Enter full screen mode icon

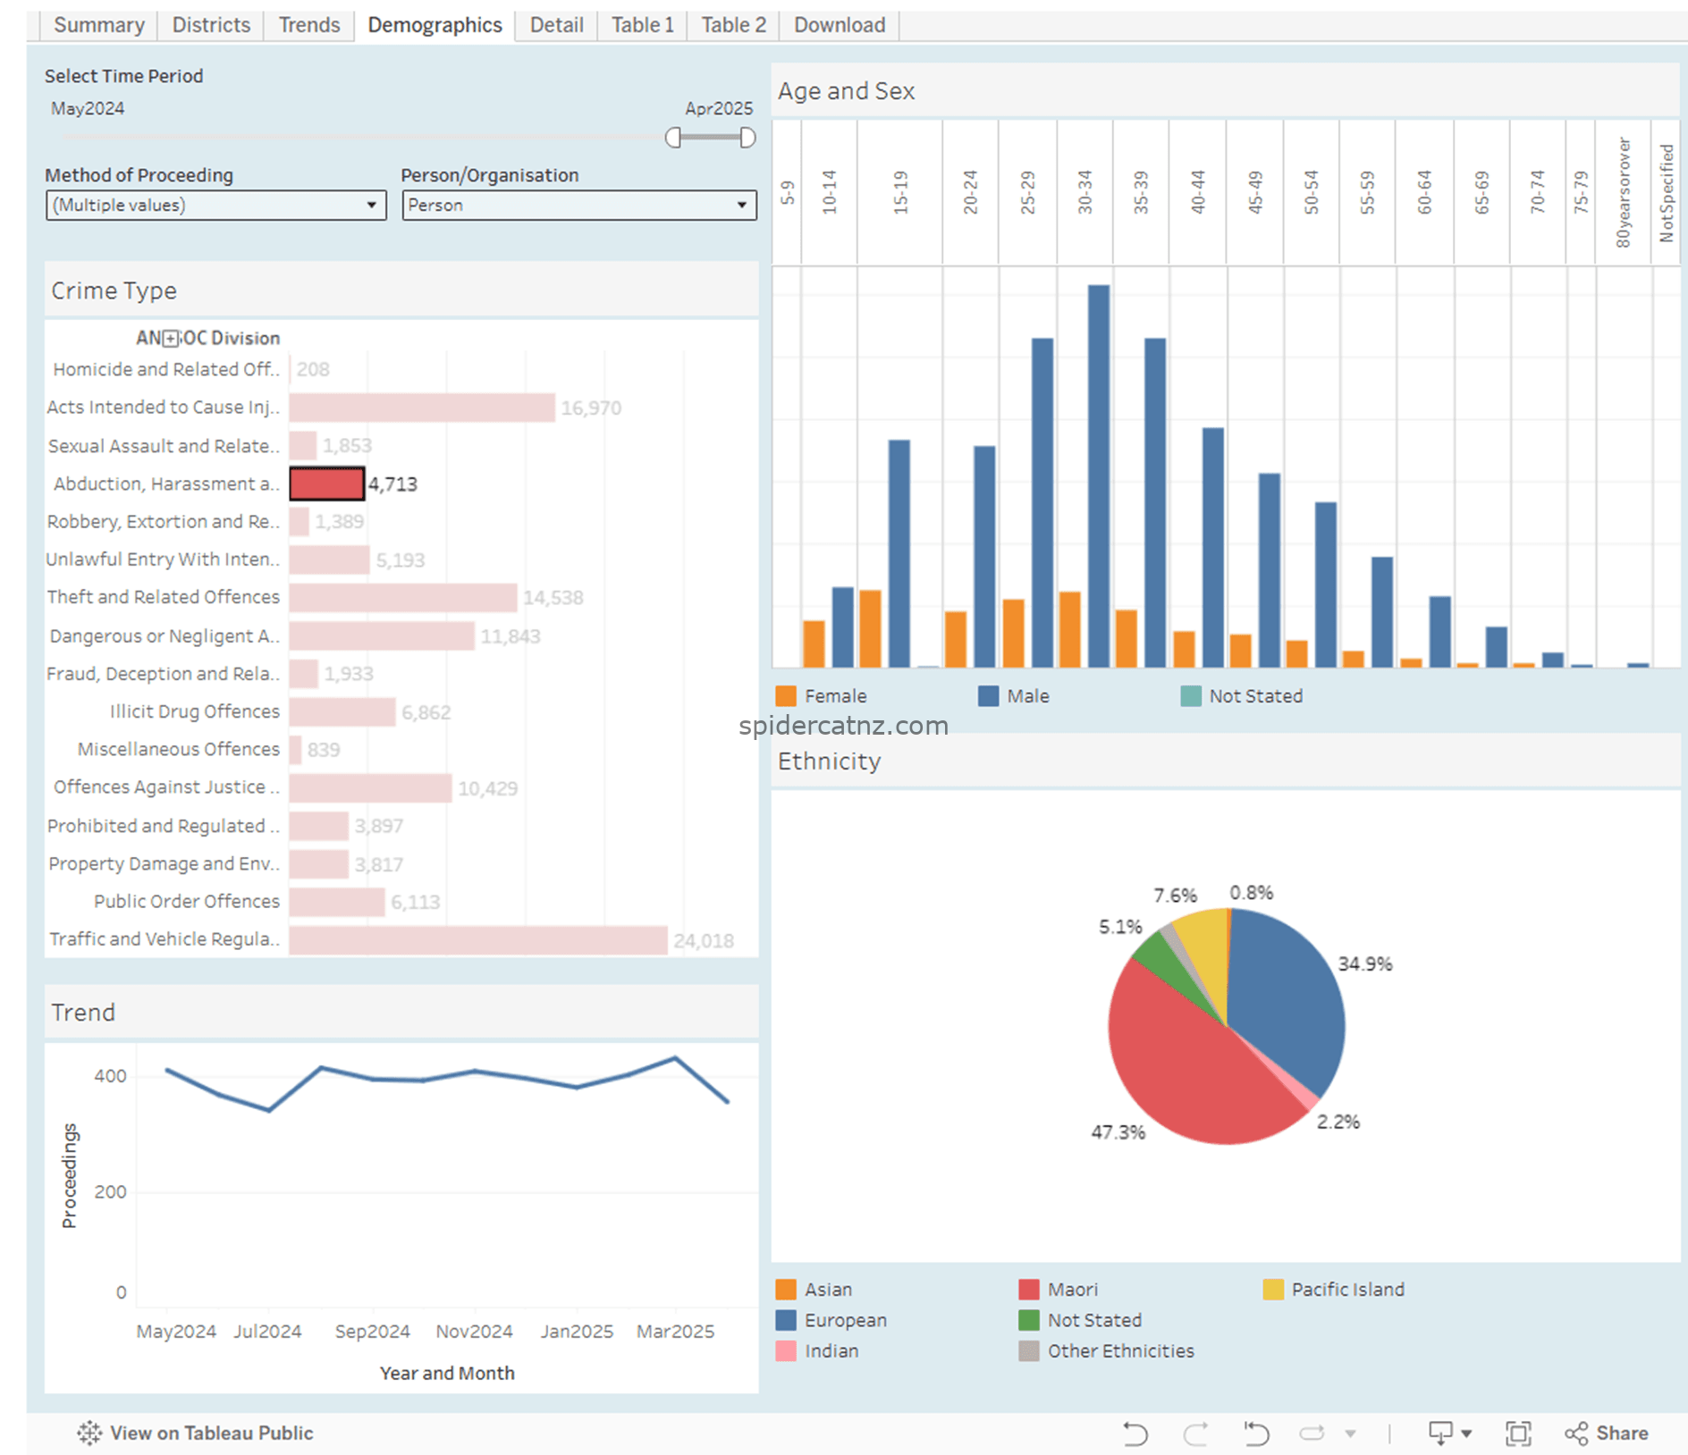(1518, 1434)
